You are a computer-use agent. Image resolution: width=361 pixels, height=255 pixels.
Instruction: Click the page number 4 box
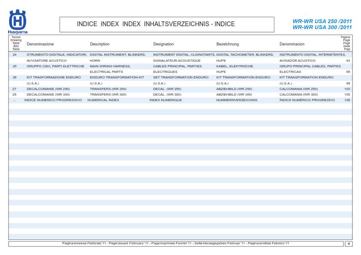349,244
